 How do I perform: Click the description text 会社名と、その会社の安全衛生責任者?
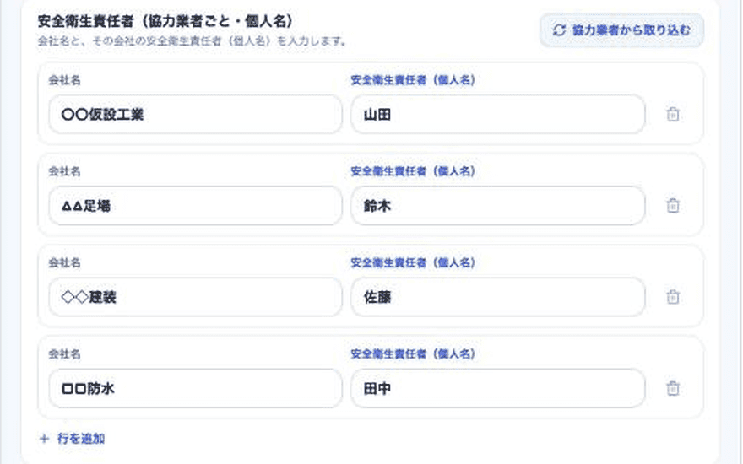tap(192, 41)
